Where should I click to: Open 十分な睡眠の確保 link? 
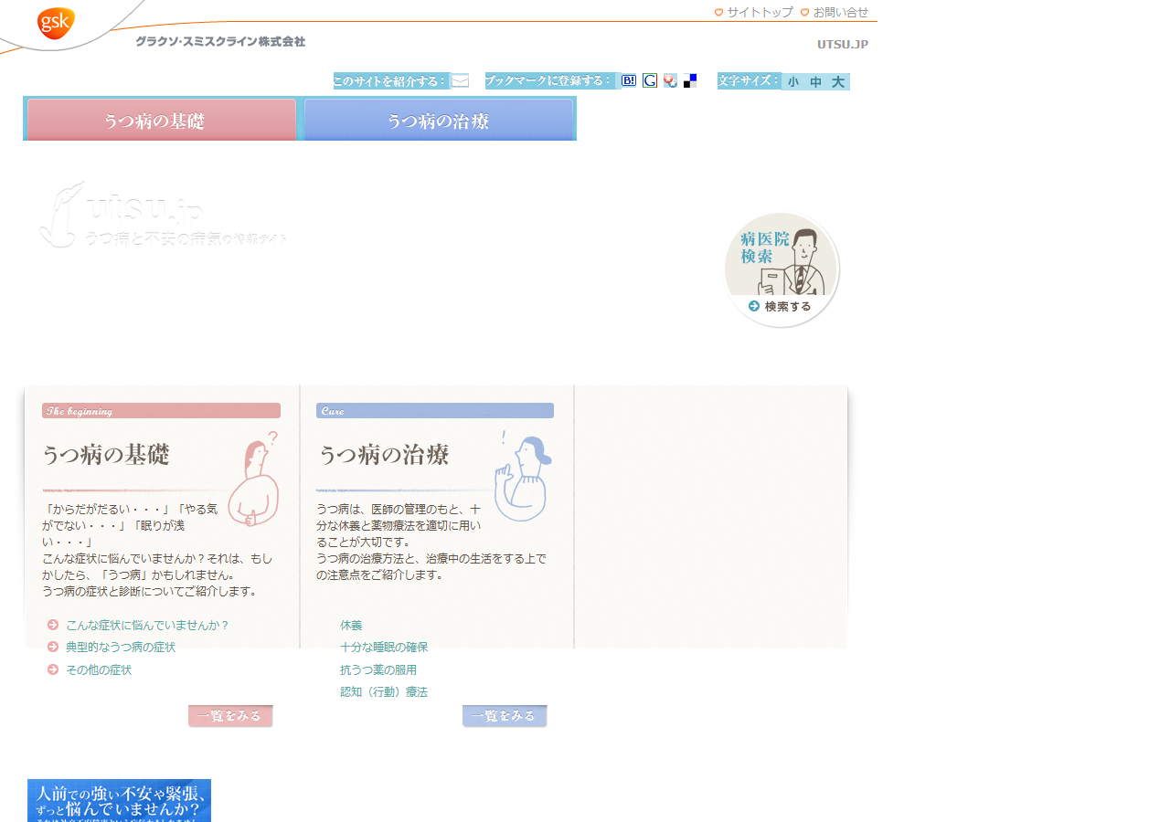tap(384, 648)
